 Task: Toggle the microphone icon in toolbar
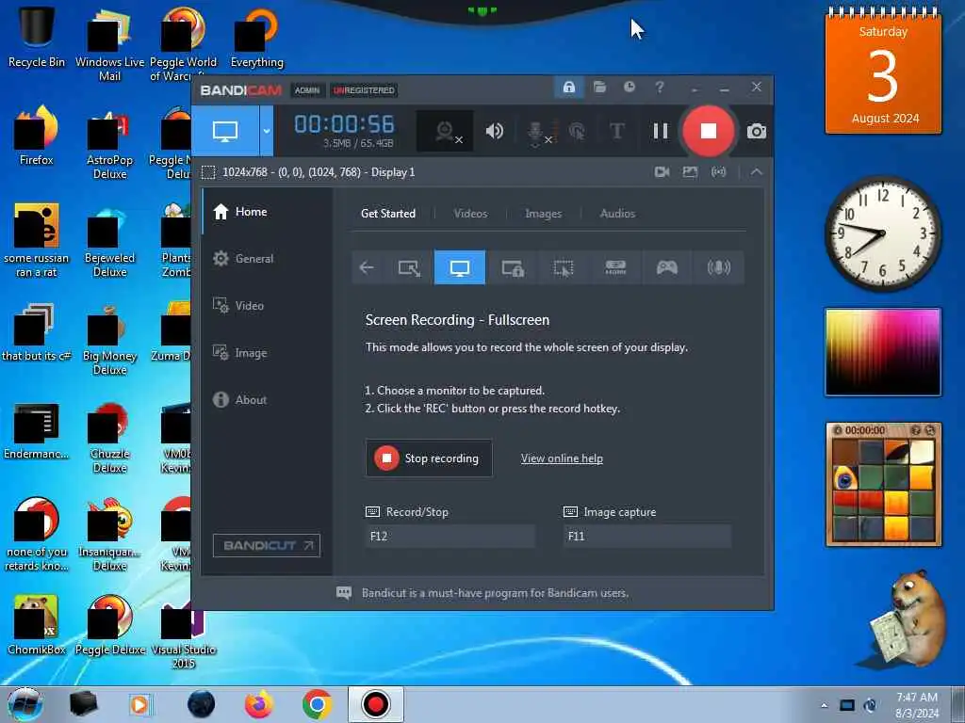535,131
